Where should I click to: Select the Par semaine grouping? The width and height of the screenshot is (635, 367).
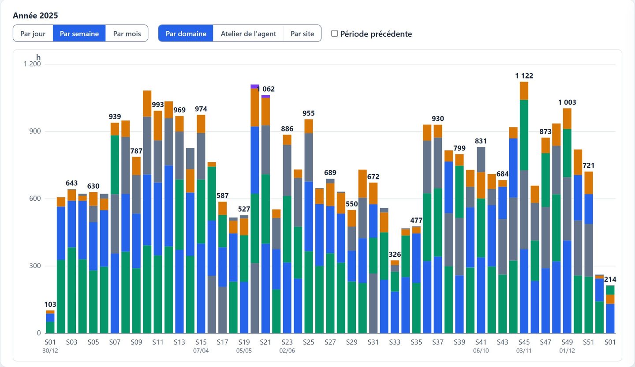pos(79,34)
